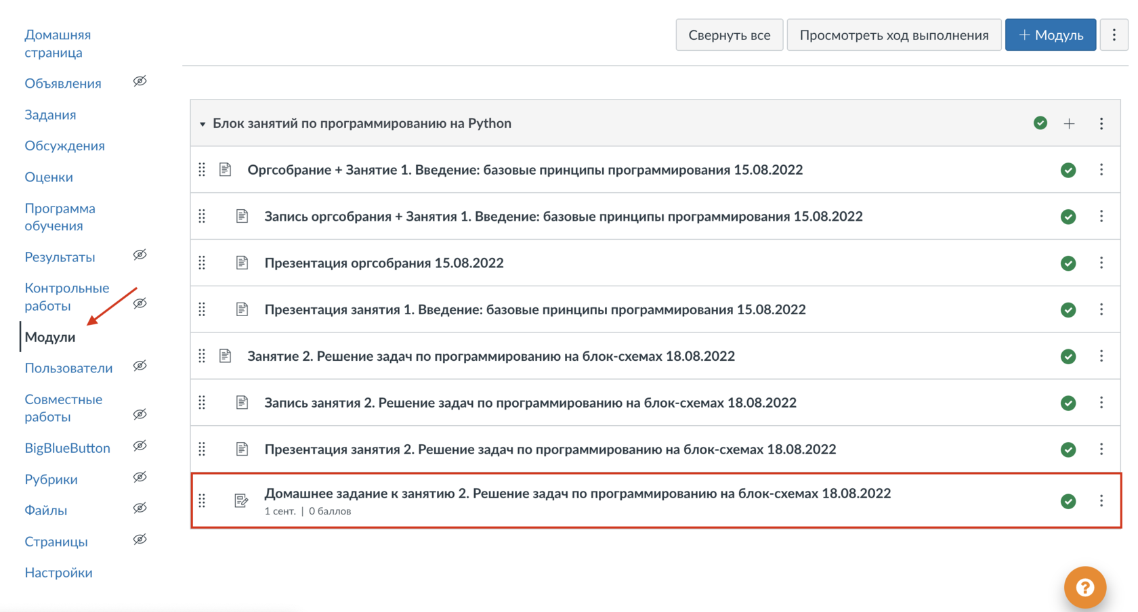Screen dimensions: 1138x612
Task: Click drag handle of Запись занятия 2 row
Action: pyautogui.click(x=202, y=403)
